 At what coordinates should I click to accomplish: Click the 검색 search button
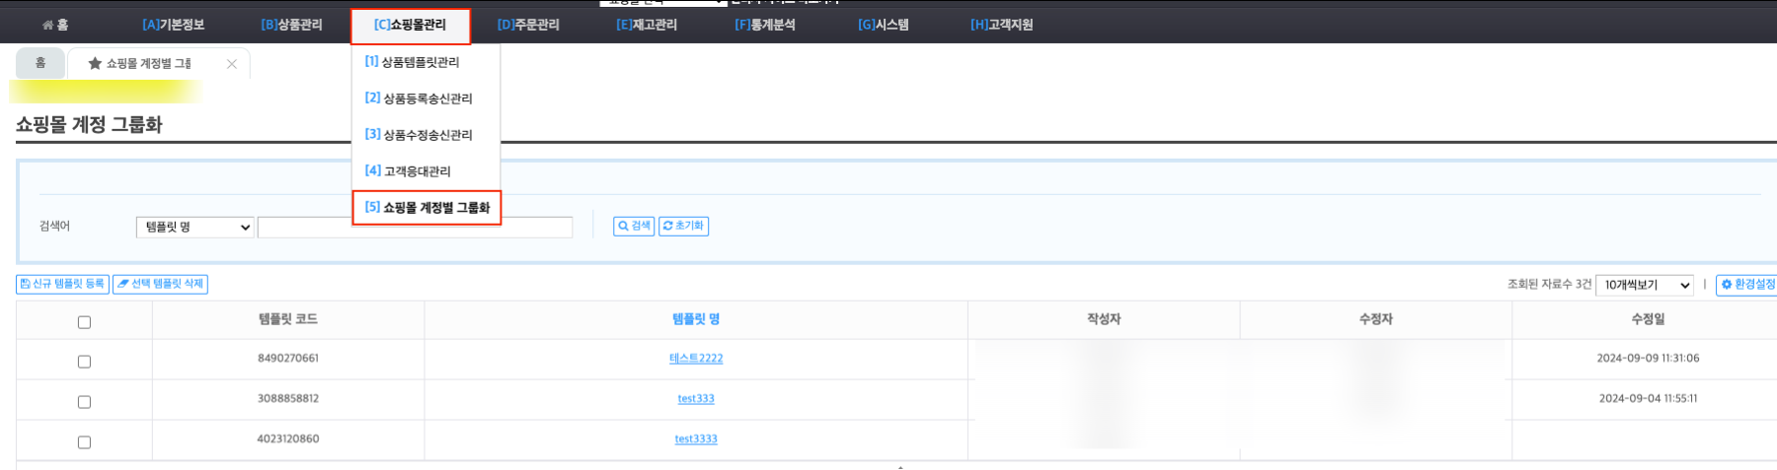(634, 226)
